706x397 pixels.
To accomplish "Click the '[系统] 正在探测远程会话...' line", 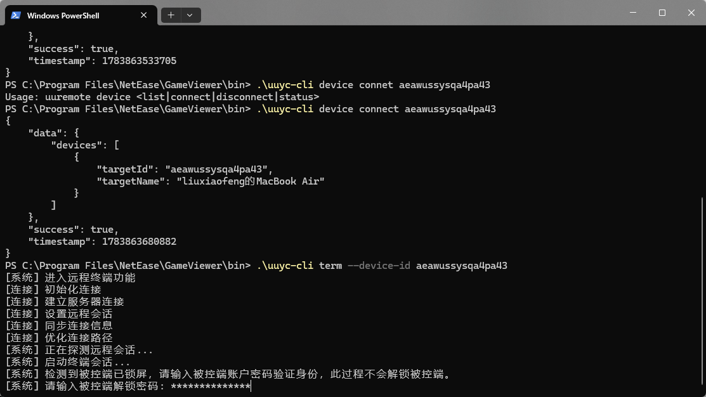I will (79, 350).
